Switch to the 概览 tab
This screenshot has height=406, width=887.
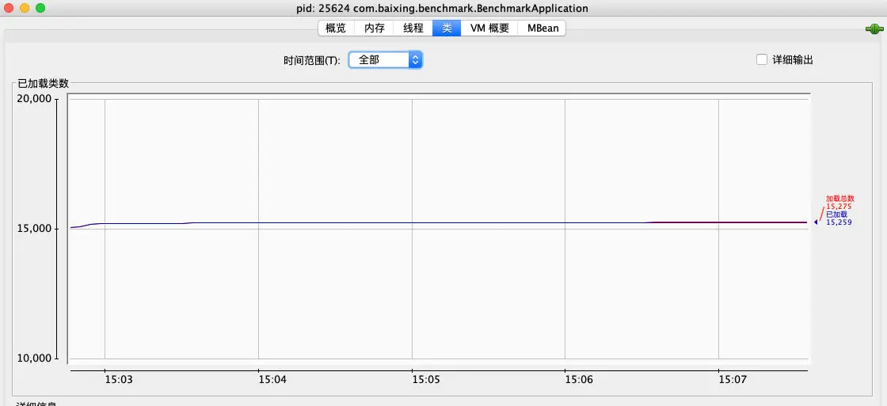point(336,28)
